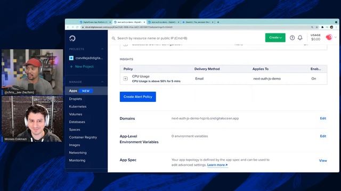Open Images in the sidebar
Image resolution: width=341 pixels, height=191 pixels.
[x=75, y=145]
